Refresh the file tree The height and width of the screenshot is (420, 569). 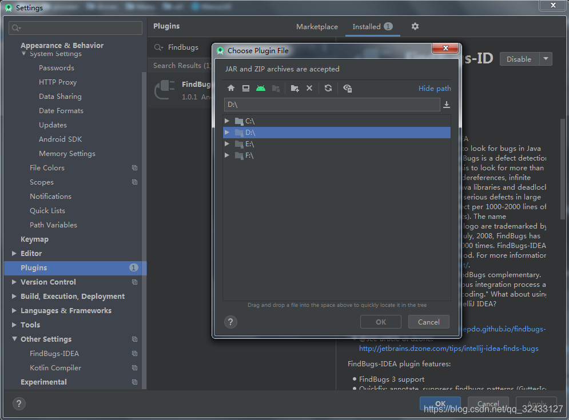pos(328,88)
